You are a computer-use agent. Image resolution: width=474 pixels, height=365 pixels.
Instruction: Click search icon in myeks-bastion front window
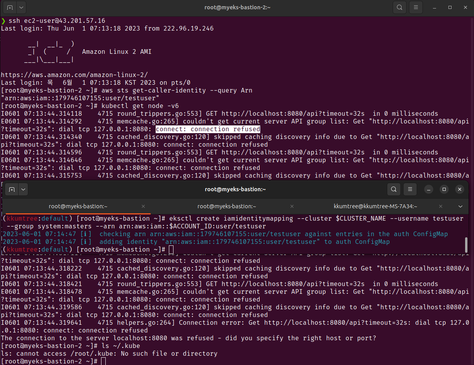click(x=394, y=189)
